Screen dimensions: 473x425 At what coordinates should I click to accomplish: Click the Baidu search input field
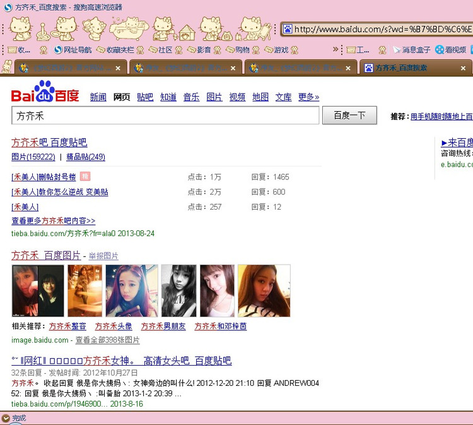pyautogui.click(x=165, y=116)
